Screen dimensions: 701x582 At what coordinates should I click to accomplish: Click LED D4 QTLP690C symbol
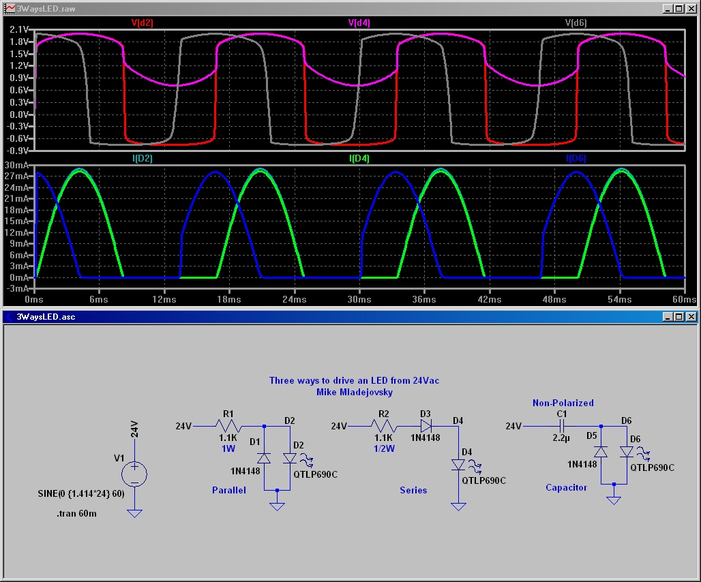[458, 465]
